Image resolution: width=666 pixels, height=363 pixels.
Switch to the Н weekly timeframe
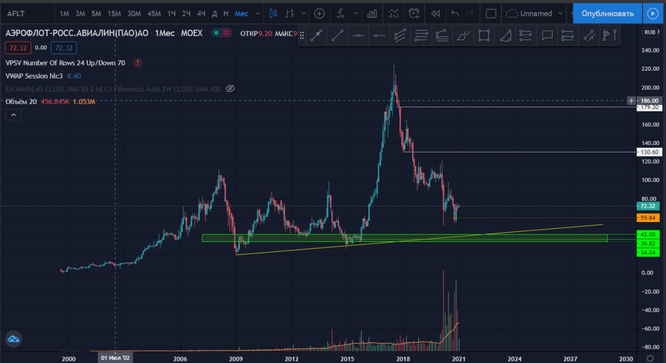[226, 14]
